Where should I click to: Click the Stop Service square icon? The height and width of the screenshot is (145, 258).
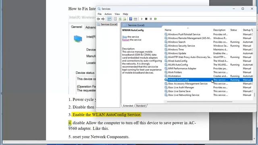tap(146, 19)
